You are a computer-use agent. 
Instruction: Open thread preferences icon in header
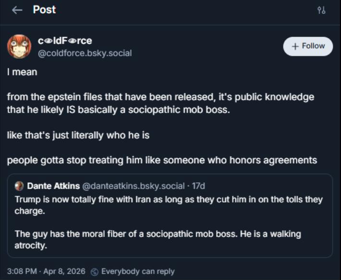click(x=321, y=10)
